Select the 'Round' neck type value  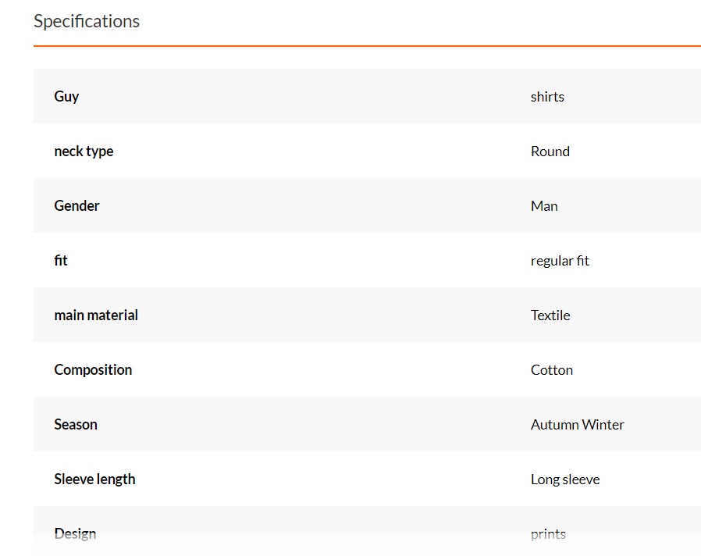click(550, 151)
